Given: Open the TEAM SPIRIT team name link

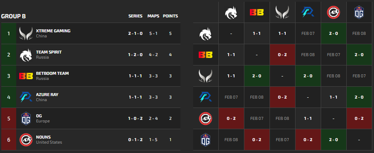Looking at the screenshot, I should click(x=49, y=52).
